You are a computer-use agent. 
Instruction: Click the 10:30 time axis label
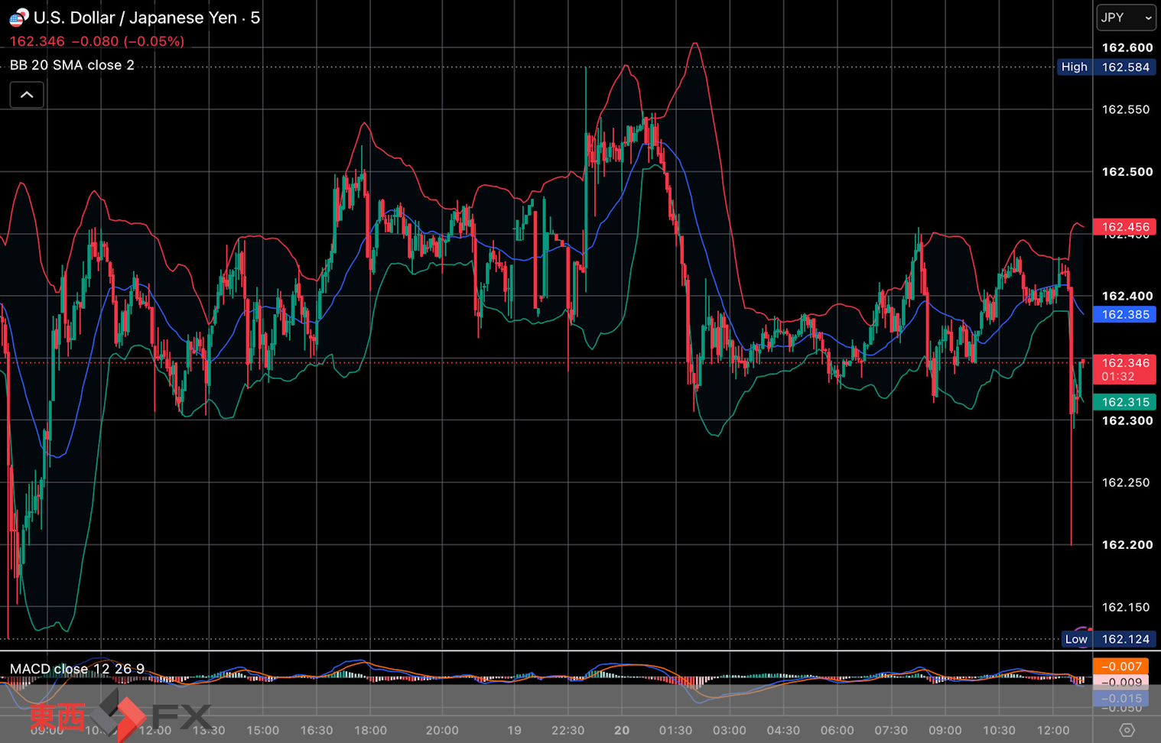(999, 730)
